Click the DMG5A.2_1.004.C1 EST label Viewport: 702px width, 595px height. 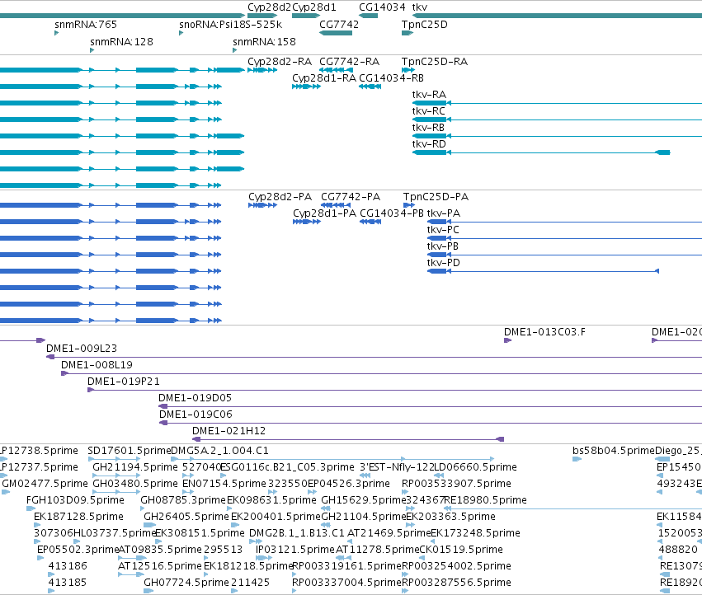[219, 451]
